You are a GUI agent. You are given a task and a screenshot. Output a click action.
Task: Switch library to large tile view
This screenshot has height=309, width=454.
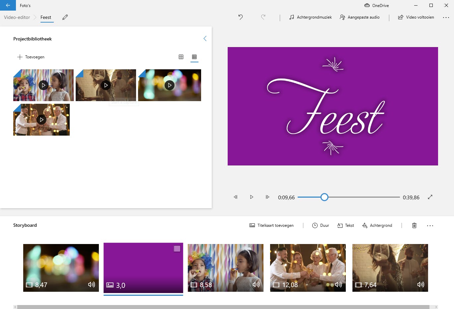[181, 57]
